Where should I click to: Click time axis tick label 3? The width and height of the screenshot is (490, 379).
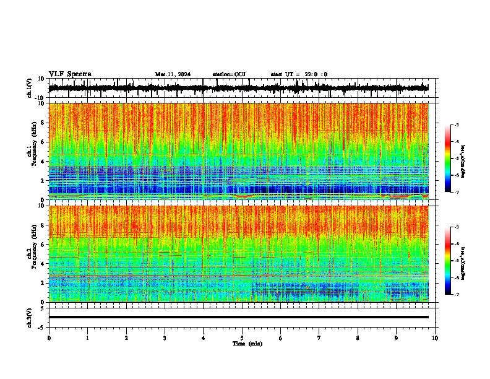[165, 338]
